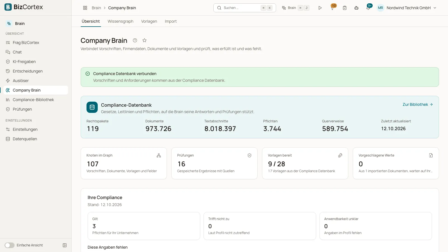
Task: Click the robot assistant icon in top bar
Action: (356, 8)
